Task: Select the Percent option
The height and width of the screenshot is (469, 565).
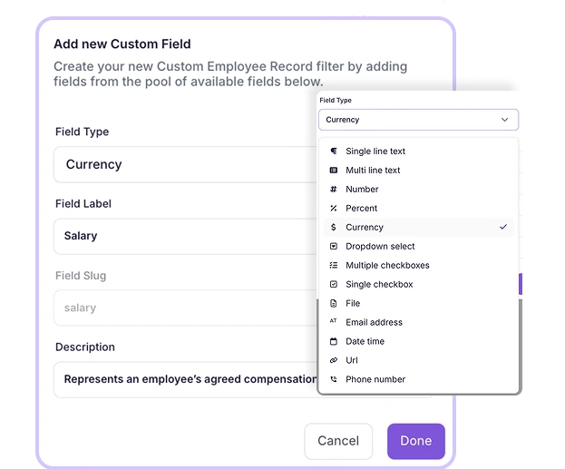Action: pos(361,209)
